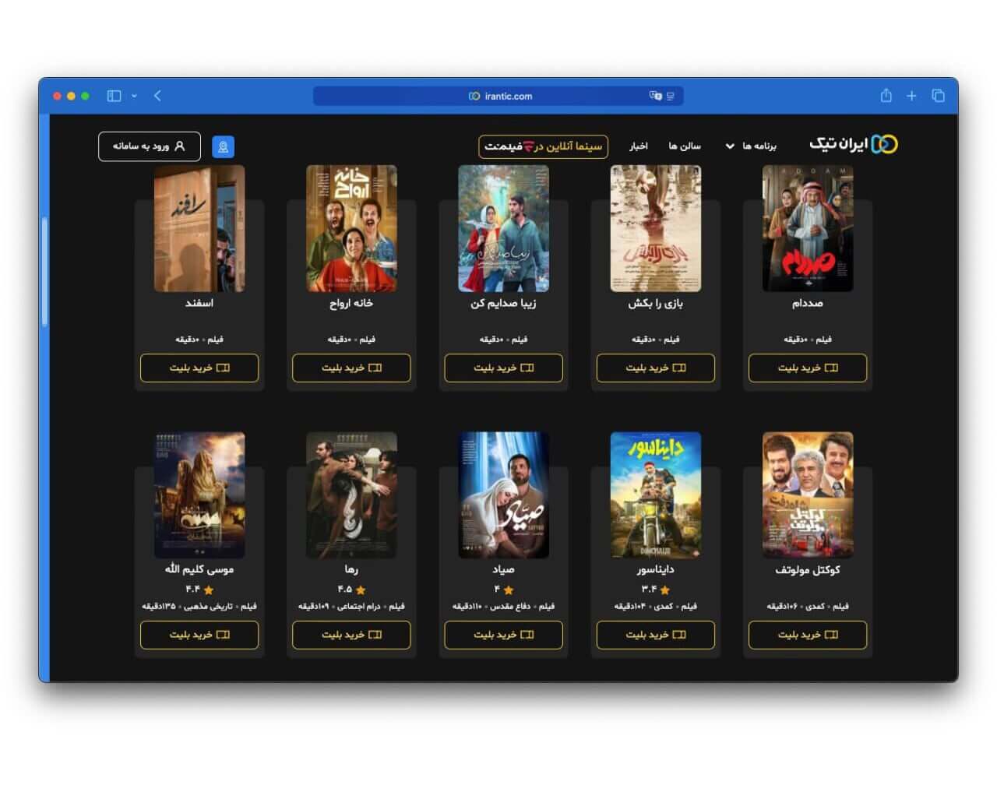The image size is (997, 785).
Task: Buy ticket for خانه ارواح
Action: pos(351,368)
